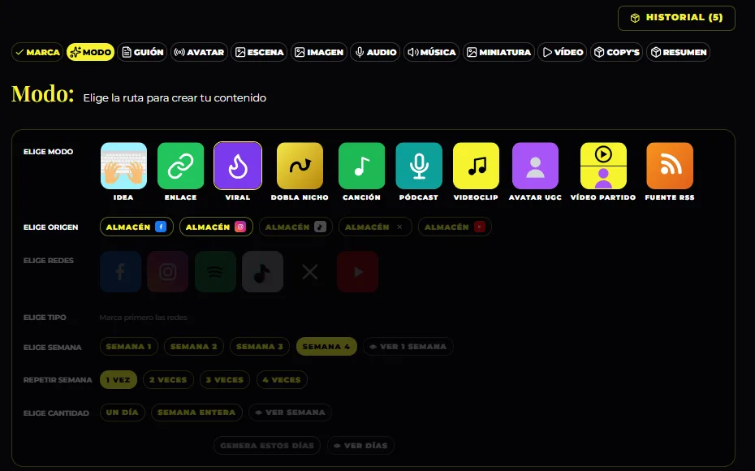Viewport: 755px width, 471px height.
Task: Click the Ver 1 Semana button
Action: click(x=408, y=347)
